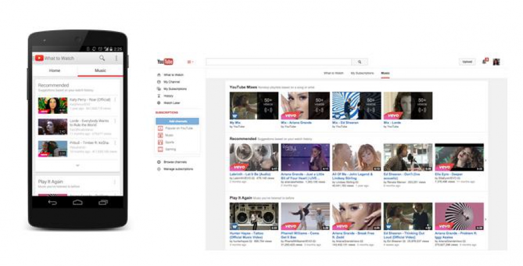The height and width of the screenshot is (266, 523).
Task: Open the overflow menu in phone app bar
Action: (116, 58)
